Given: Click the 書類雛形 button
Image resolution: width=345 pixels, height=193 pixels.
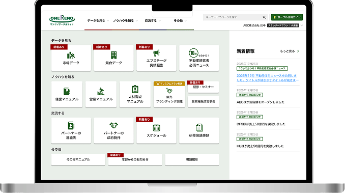Looking at the screenshot, I should click(x=192, y=159).
